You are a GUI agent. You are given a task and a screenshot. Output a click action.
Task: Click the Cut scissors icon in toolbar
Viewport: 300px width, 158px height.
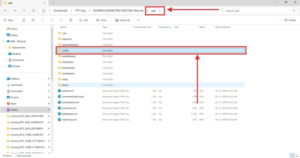coord(24,20)
